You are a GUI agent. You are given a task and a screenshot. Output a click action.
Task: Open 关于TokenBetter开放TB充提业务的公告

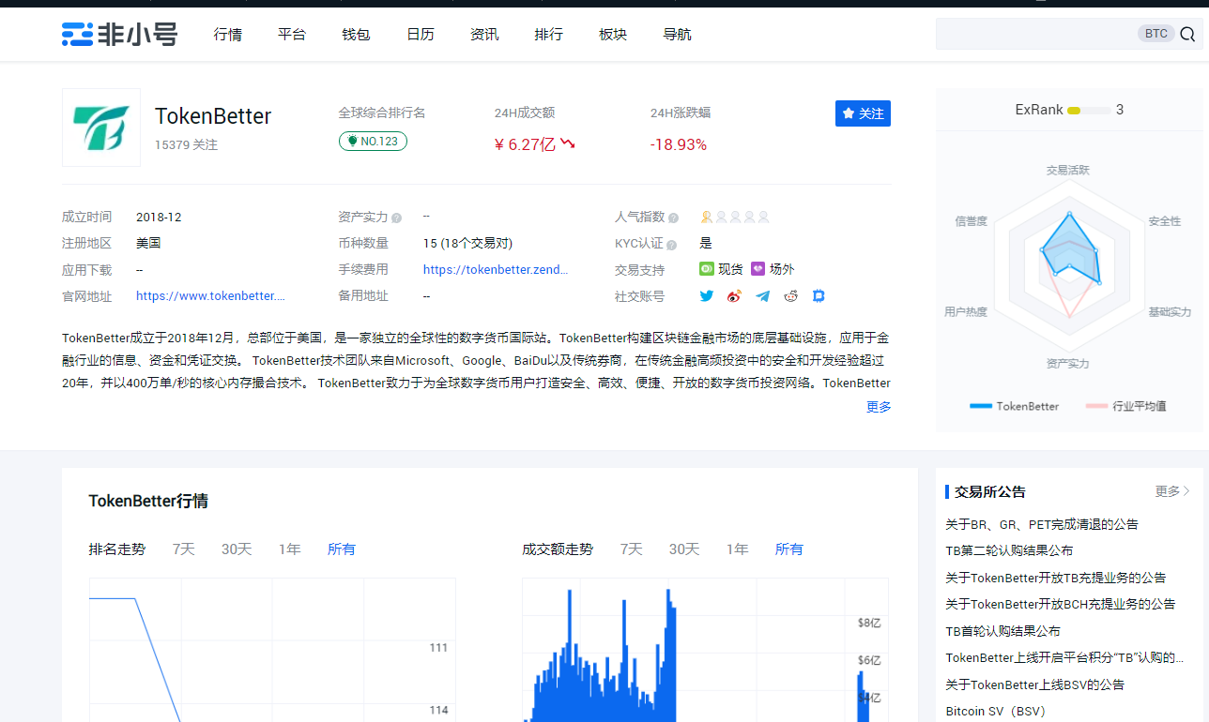coord(1056,578)
